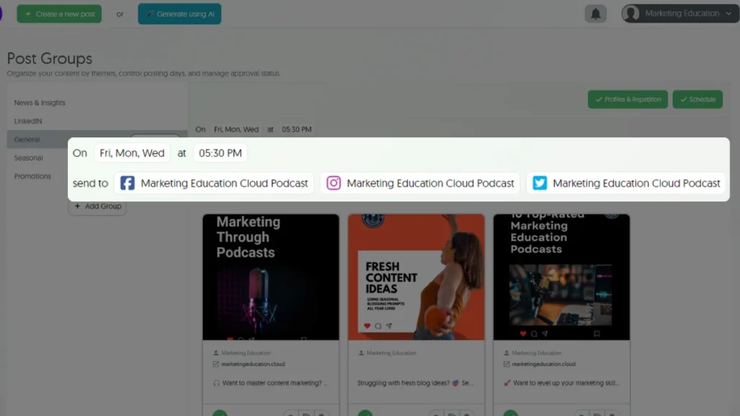740x416 pixels.
Task: Click Generate using AI button
Action: [179, 14]
